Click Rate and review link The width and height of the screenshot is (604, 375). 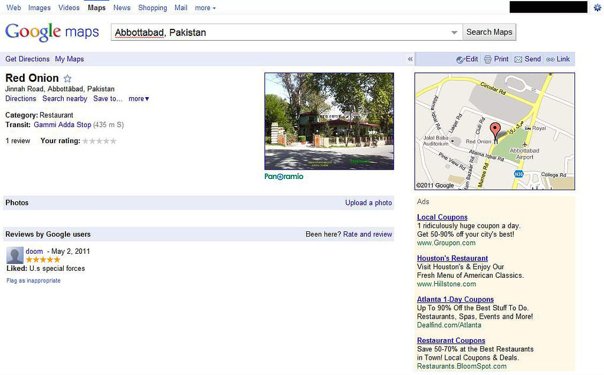(x=367, y=234)
